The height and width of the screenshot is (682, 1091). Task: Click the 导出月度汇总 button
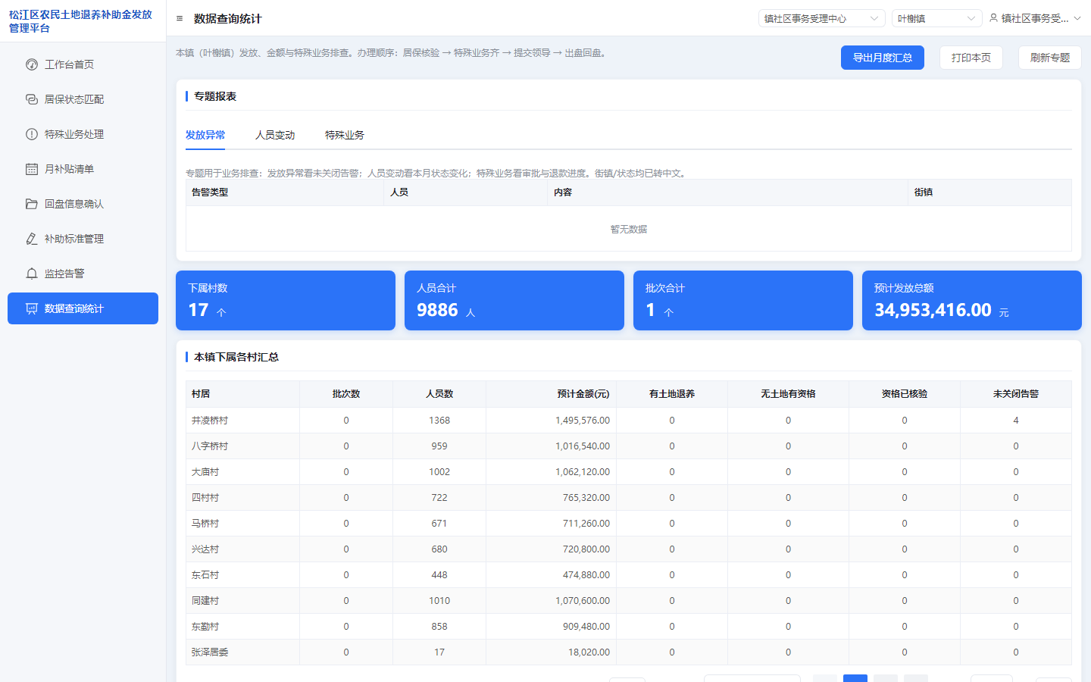coord(883,58)
